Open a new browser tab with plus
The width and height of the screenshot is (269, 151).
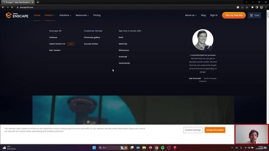[x=38, y=2]
